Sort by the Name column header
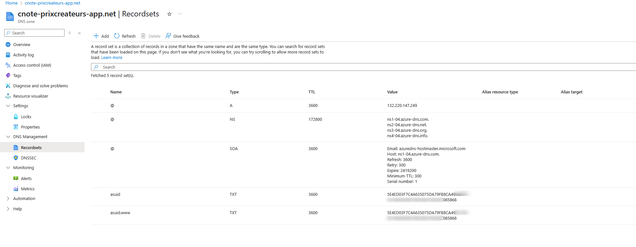 (x=116, y=92)
